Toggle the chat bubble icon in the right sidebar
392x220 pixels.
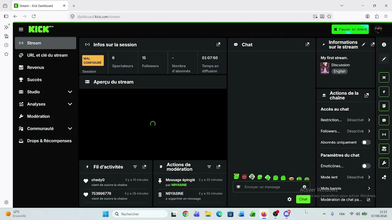384,120
